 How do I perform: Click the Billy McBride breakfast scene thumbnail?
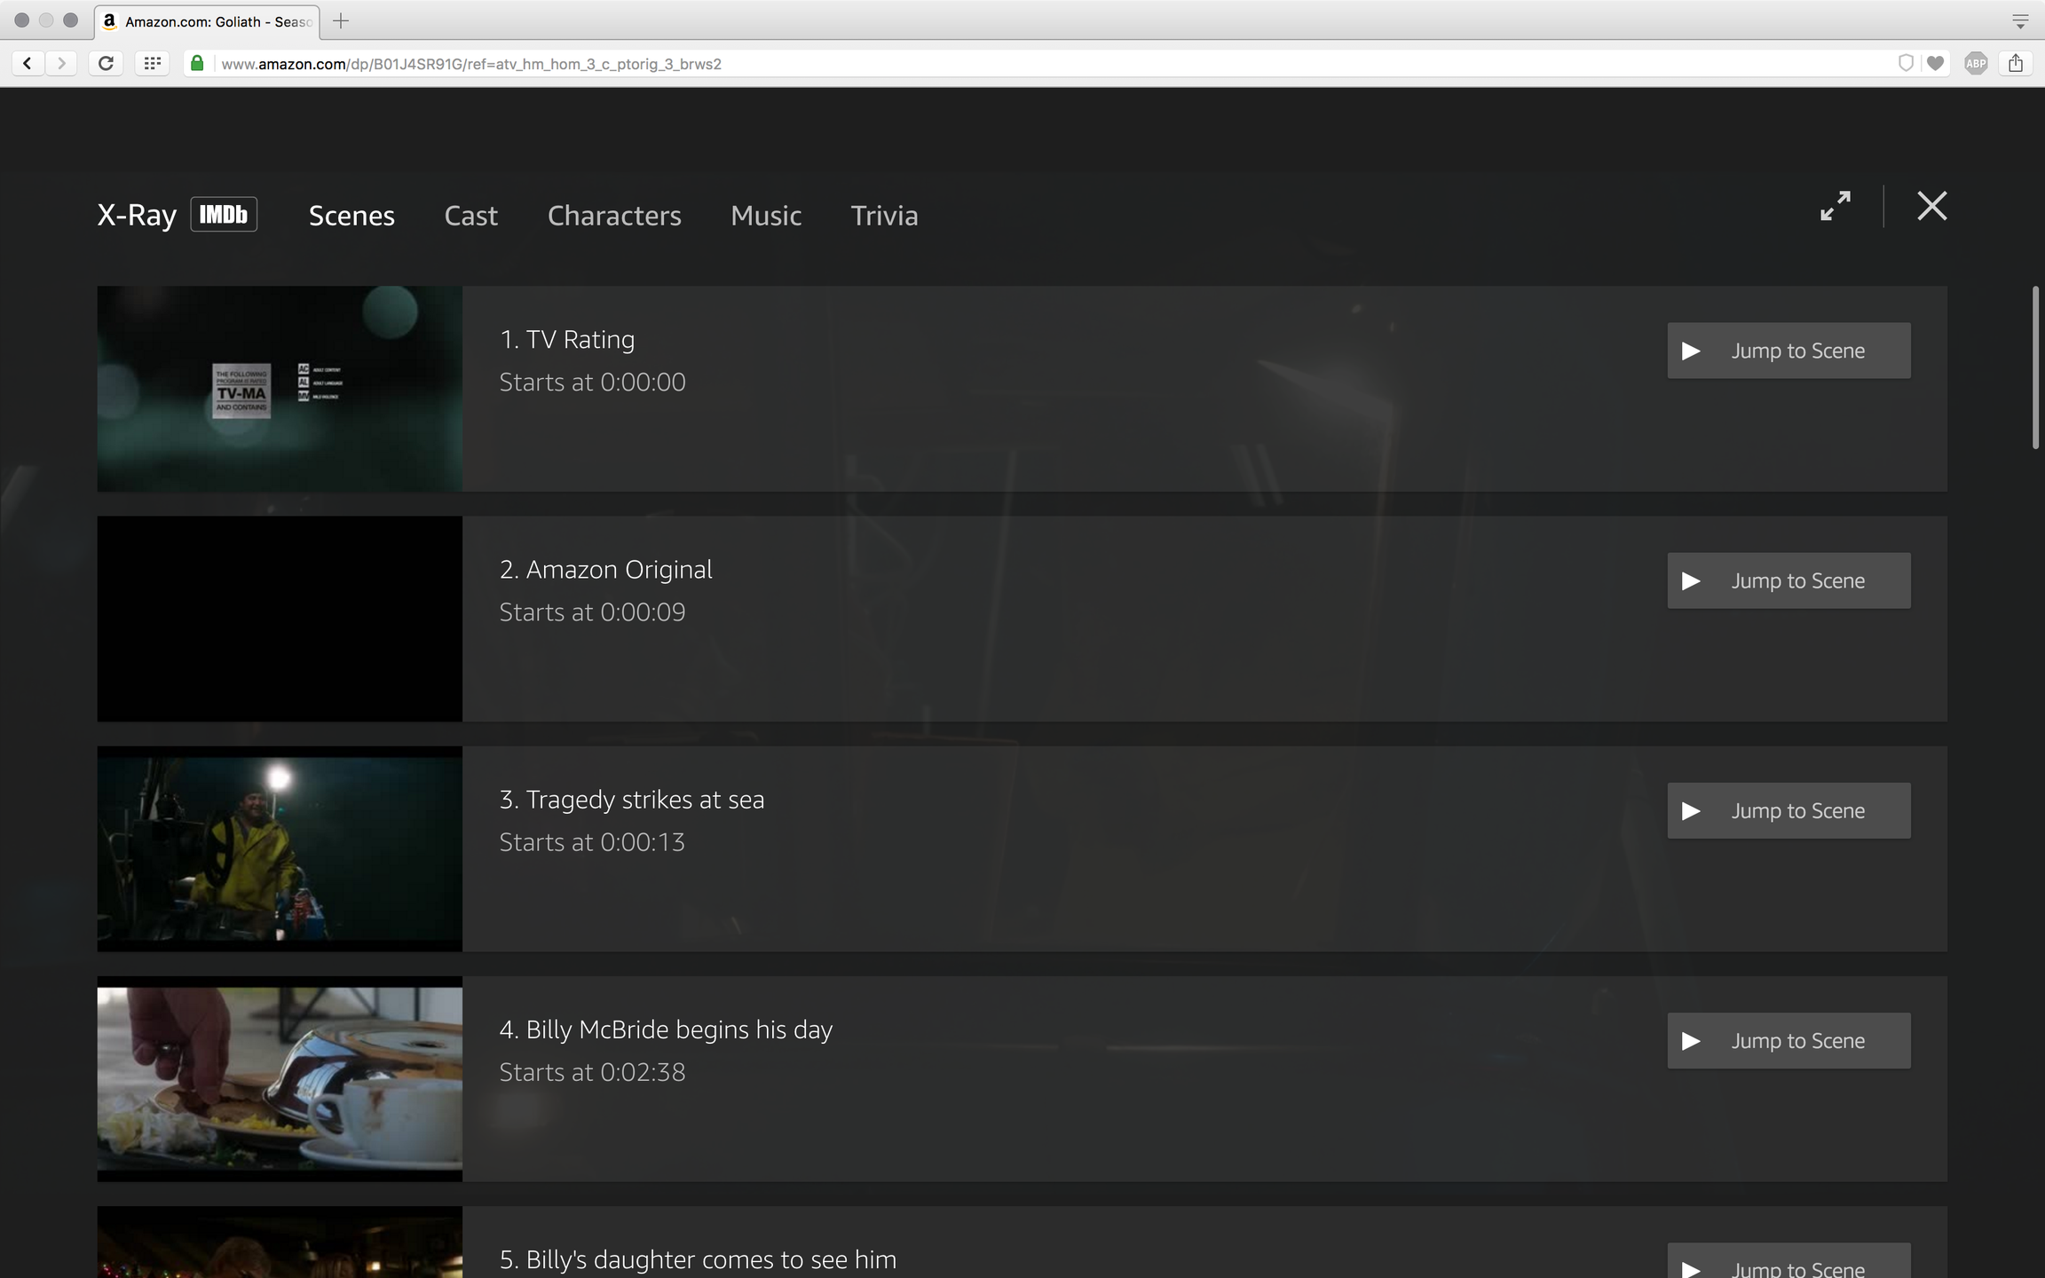pyautogui.click(x=280, y=1078)
